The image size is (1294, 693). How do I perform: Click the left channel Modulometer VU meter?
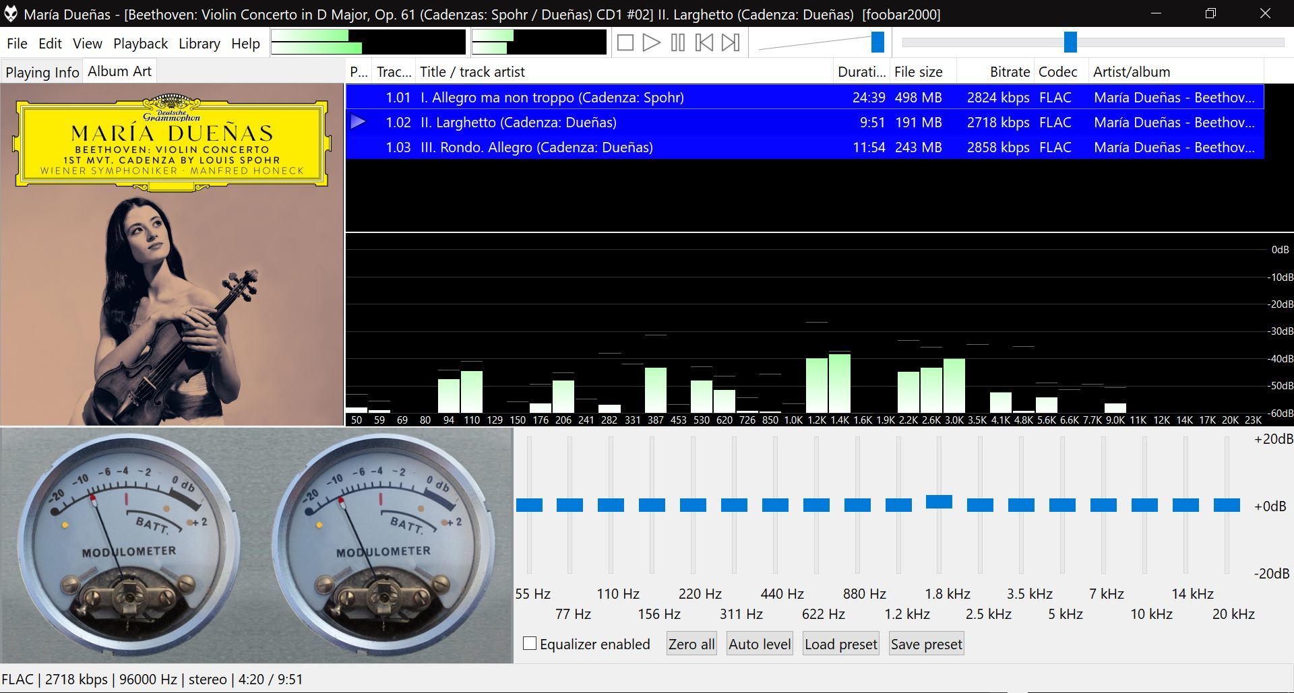(128, 544)
